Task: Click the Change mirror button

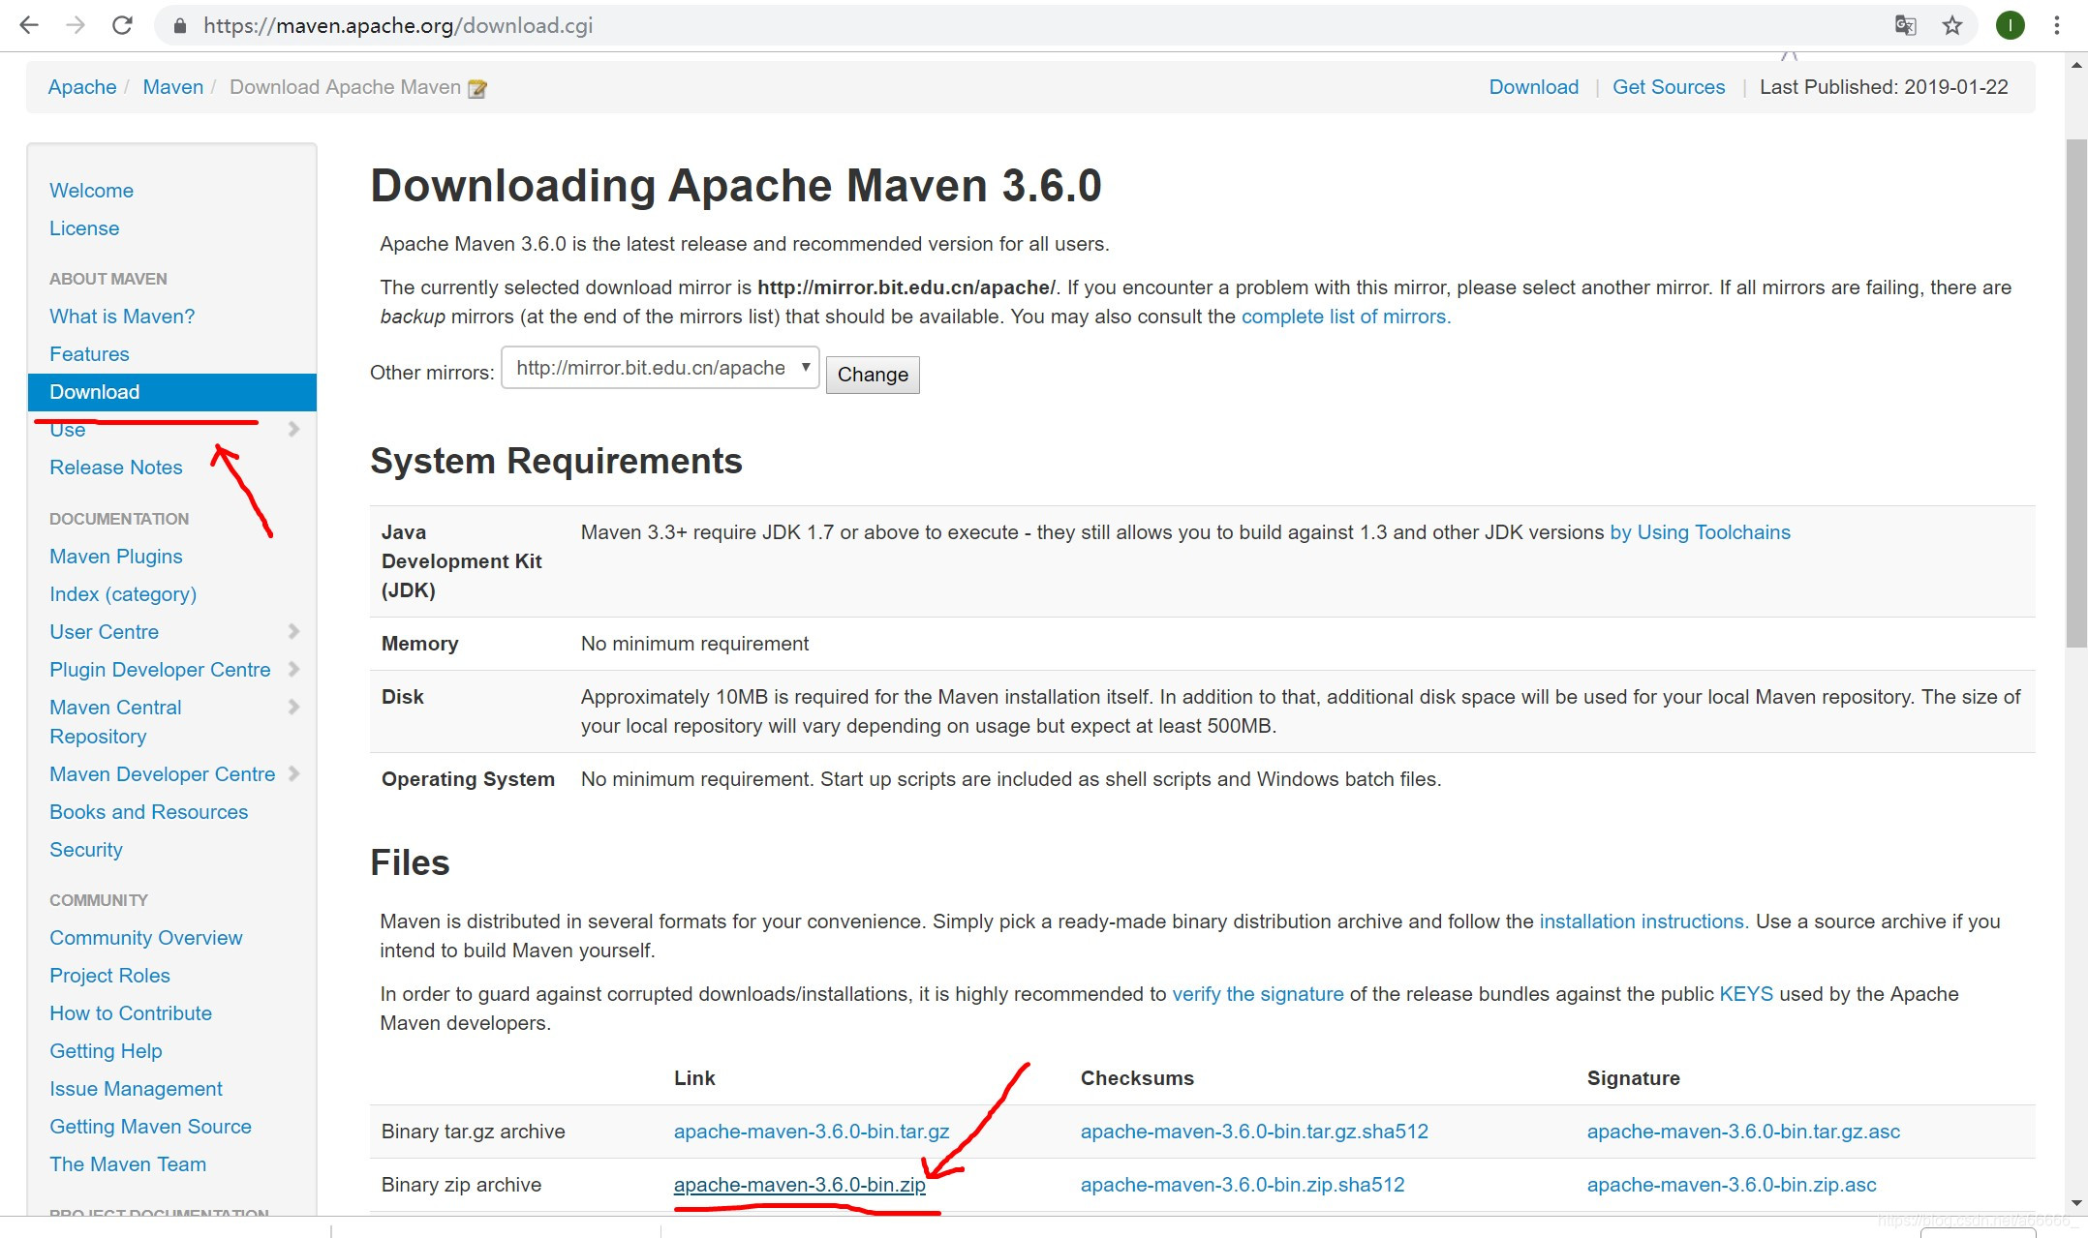Action: [x=873, y=375]
